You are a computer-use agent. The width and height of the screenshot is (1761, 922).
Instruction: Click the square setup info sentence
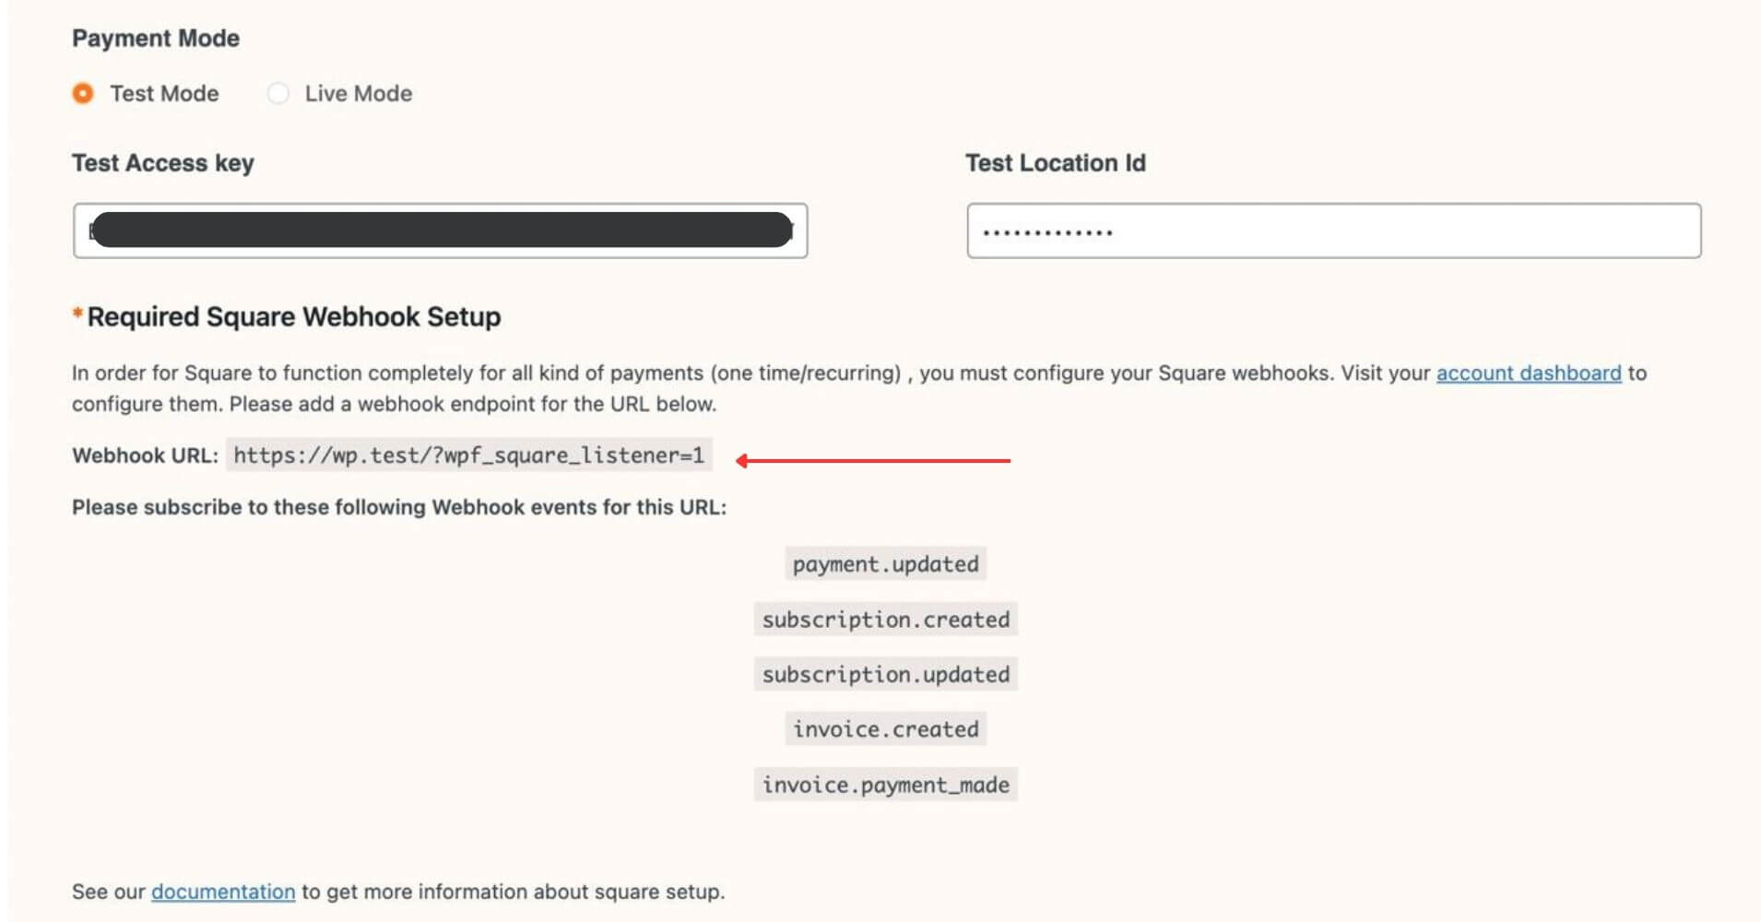398,891
